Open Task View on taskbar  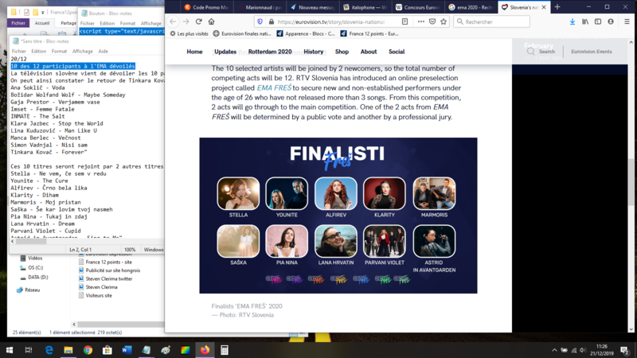[29, 350]
